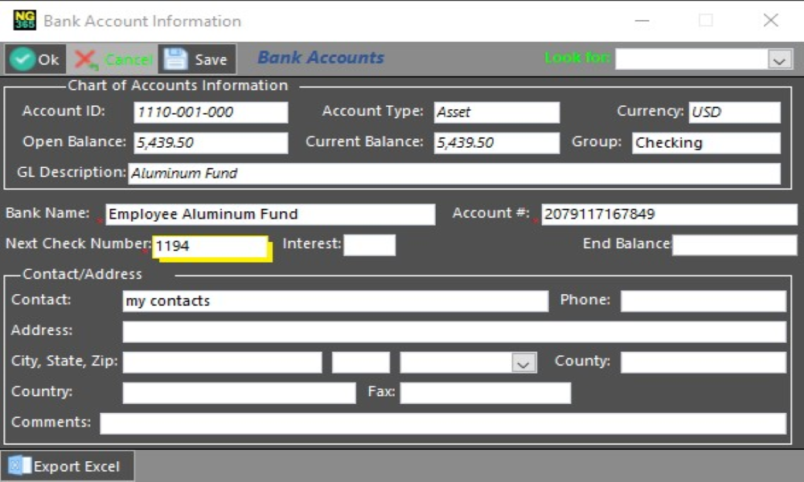Click the NG365 app logo icon
The width and height of the screenshot is (804, 482).
click(x=25, y=20)
